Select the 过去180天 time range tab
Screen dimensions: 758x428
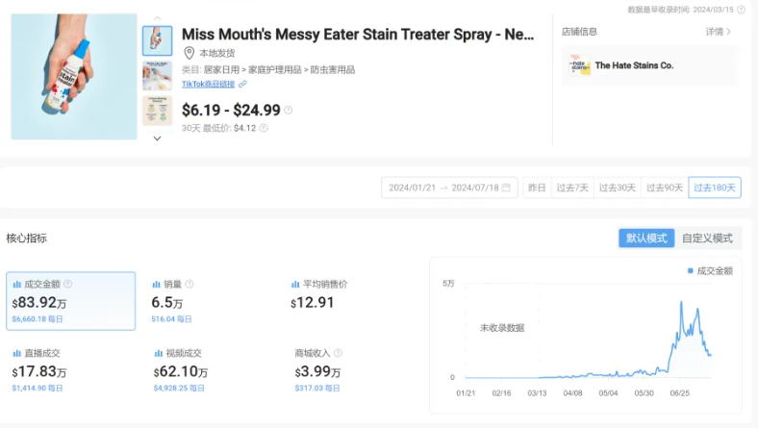tap(715, 188)
